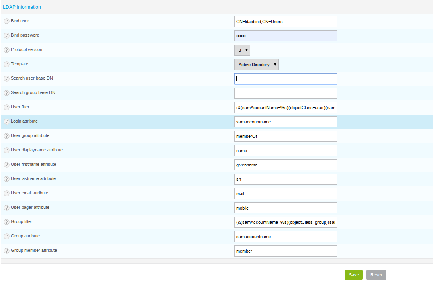The width and height of the screenshot is (433, 282).
Task: Select the Search group base DN field
Action: coord(286,93)
